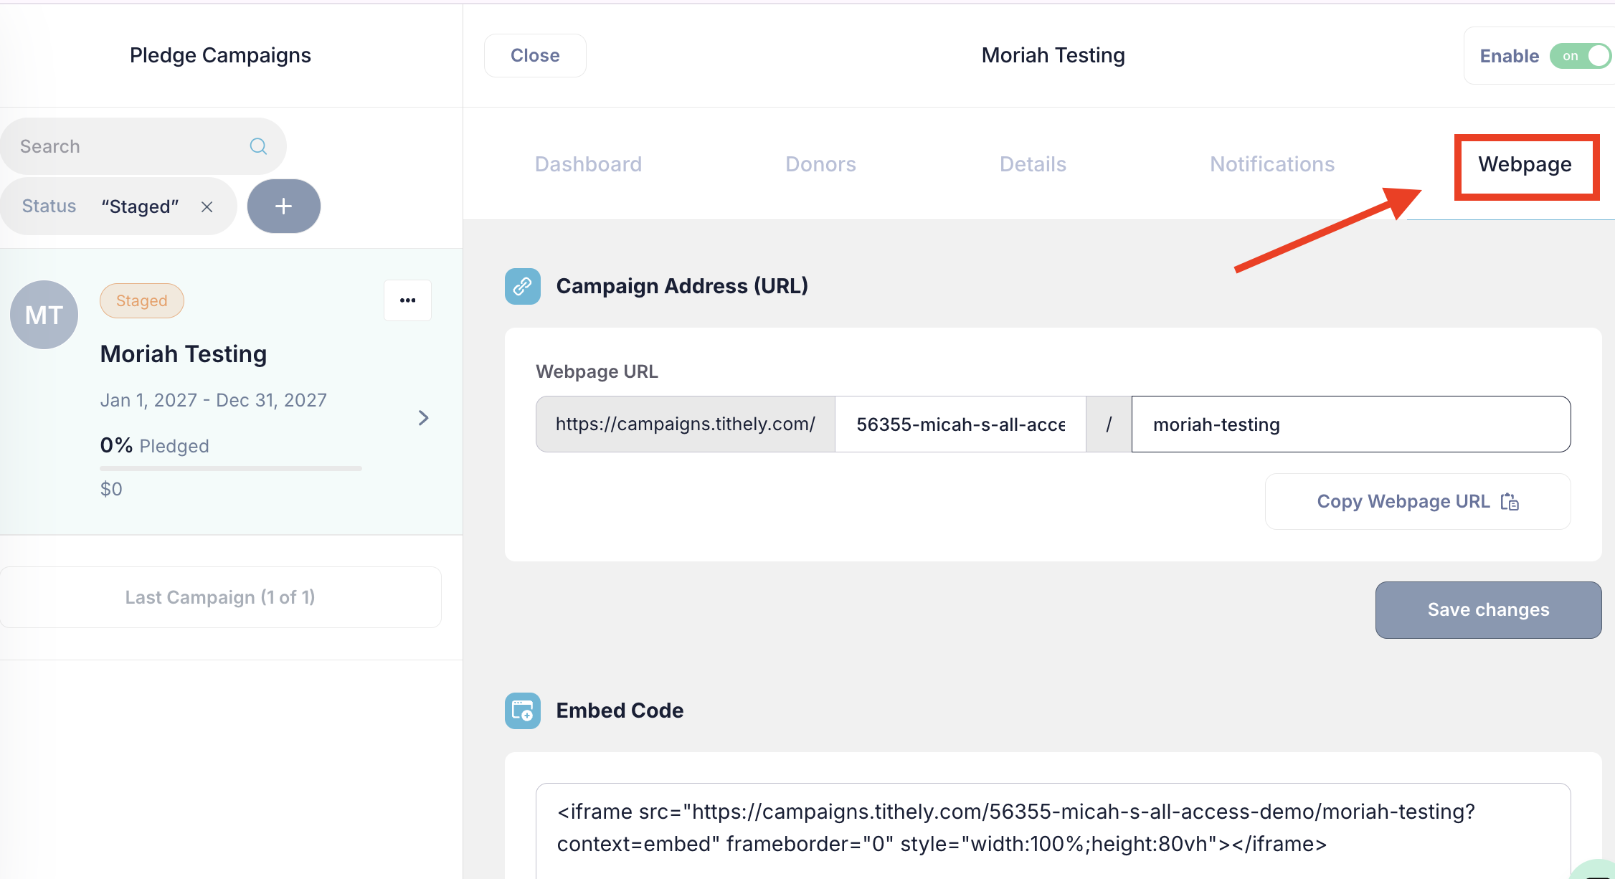1615x879 pixels.
Task: Expand Moriah Testing campaign with chevron
Action: click(423, 418)
